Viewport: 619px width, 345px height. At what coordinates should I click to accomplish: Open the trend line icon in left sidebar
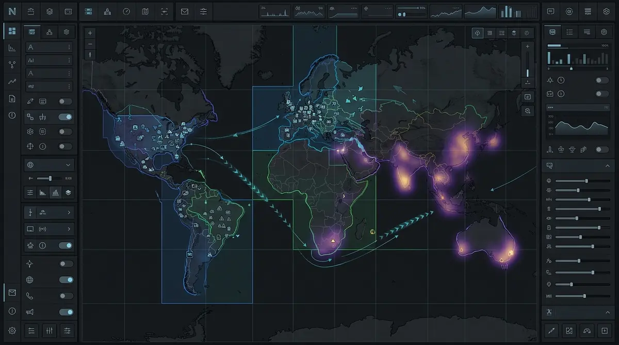[12, 82]
